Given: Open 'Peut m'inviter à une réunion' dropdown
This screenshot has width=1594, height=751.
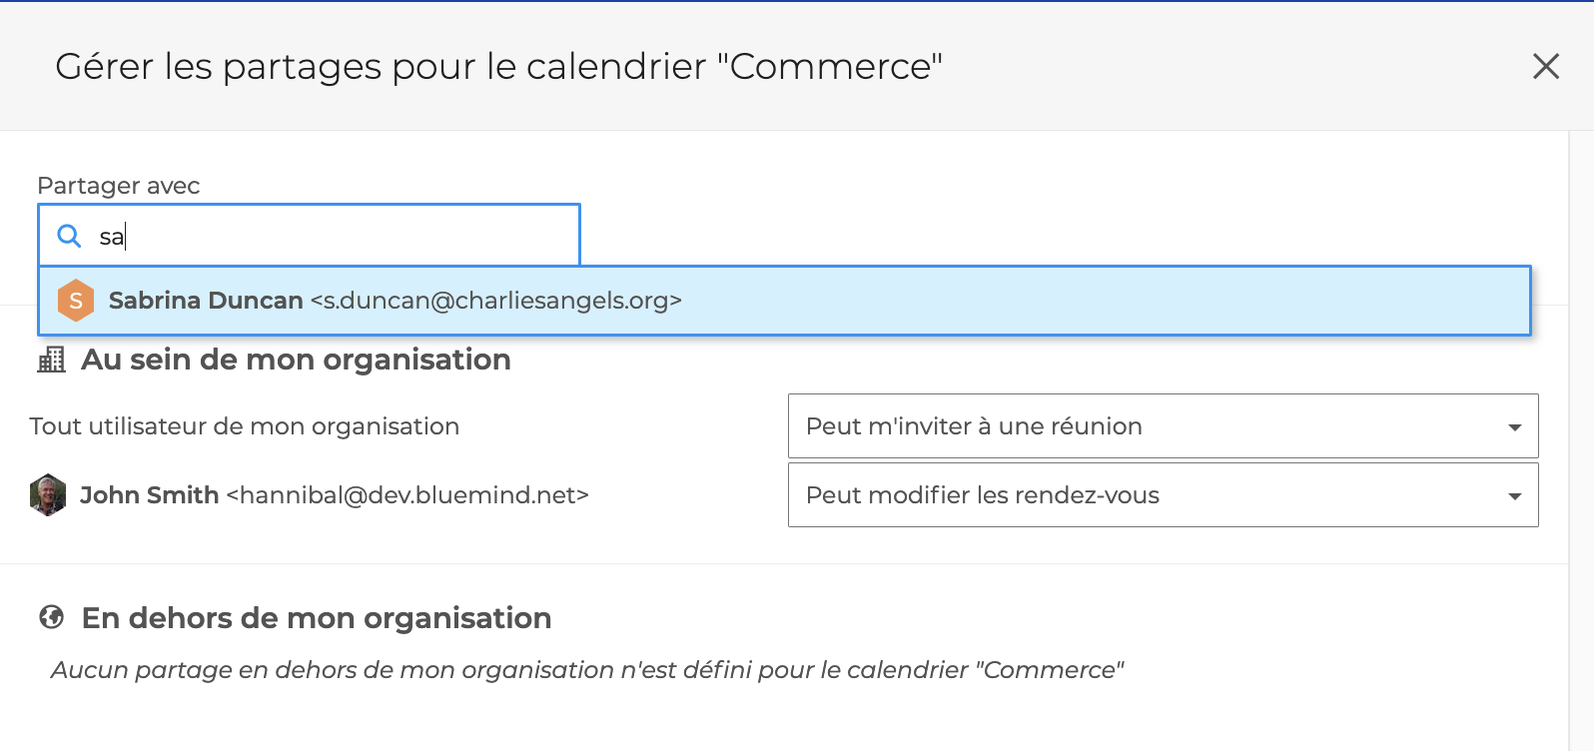Looking at the screenshot, I should (1163, 426).
